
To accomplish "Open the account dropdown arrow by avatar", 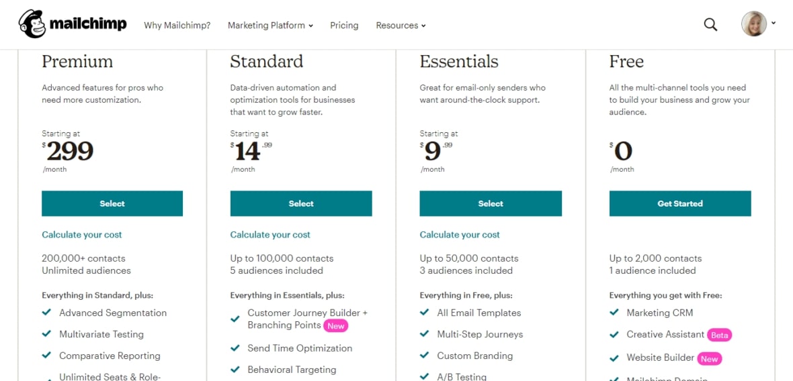I will [x=774, y=23].
